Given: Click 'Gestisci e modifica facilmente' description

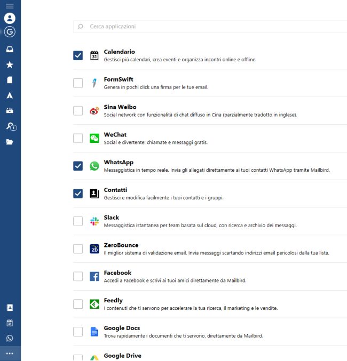Looking at the screenshot, I should [x=163, y=198].
